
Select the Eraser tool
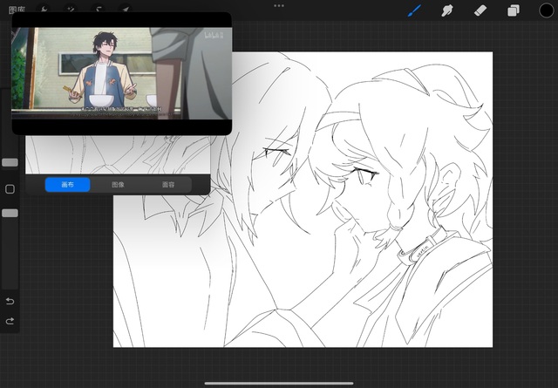(x=480, y=10)
